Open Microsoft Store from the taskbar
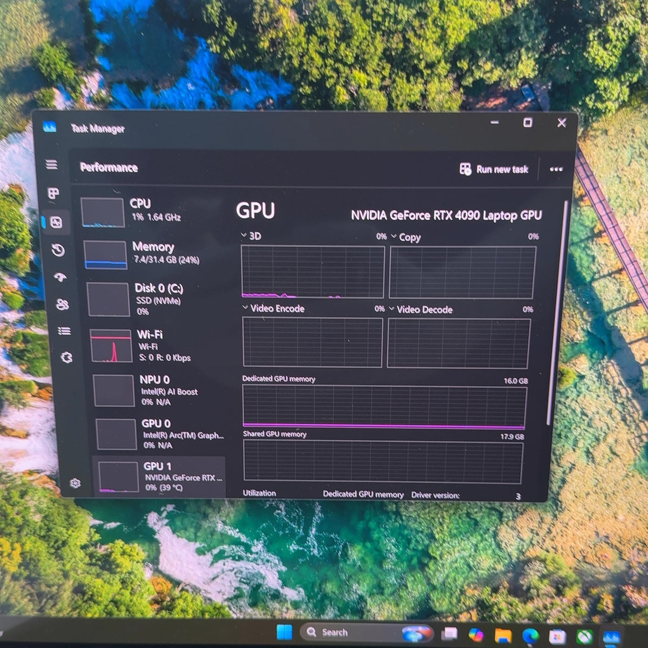Screen dimensions: 648x648 (x=557, y=637)
